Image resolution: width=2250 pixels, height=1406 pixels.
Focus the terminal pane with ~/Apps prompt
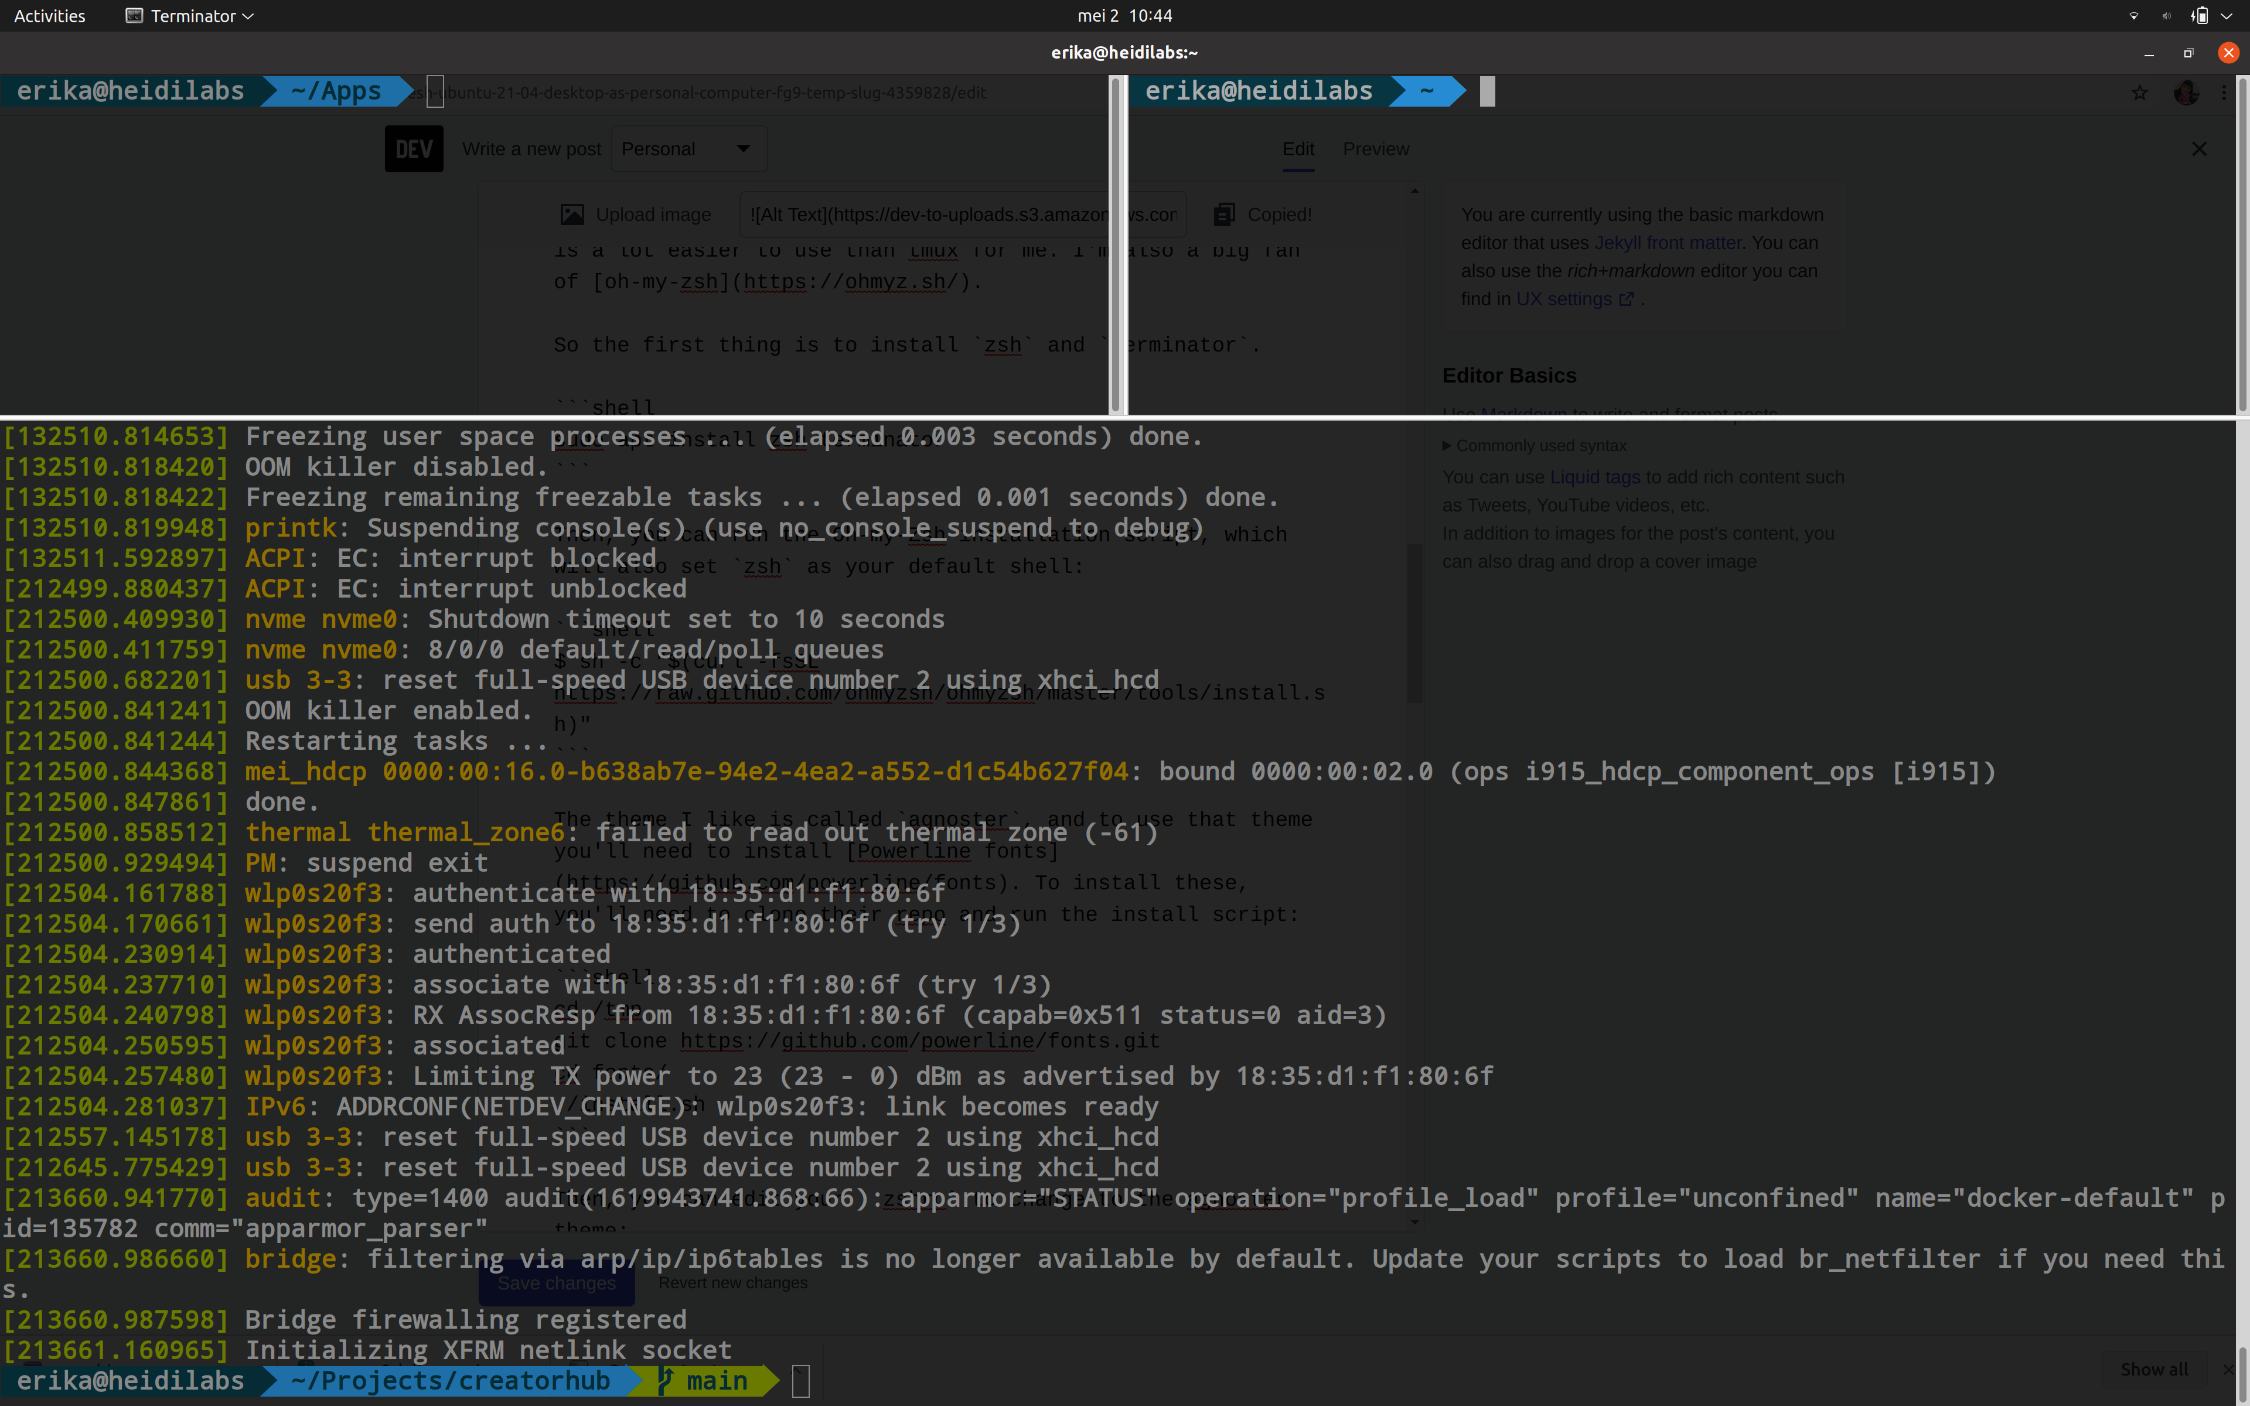[553, 244]
